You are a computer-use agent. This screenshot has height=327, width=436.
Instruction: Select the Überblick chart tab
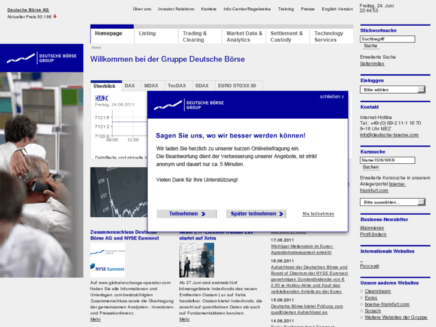point(106,86)
